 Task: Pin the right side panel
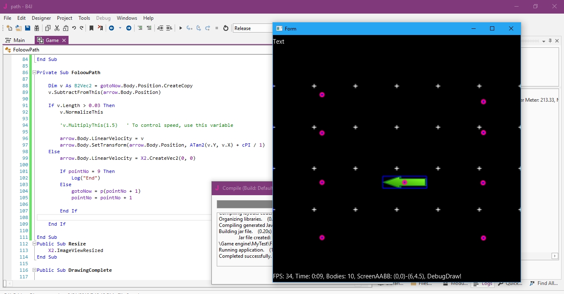click(x=550, y=41)
